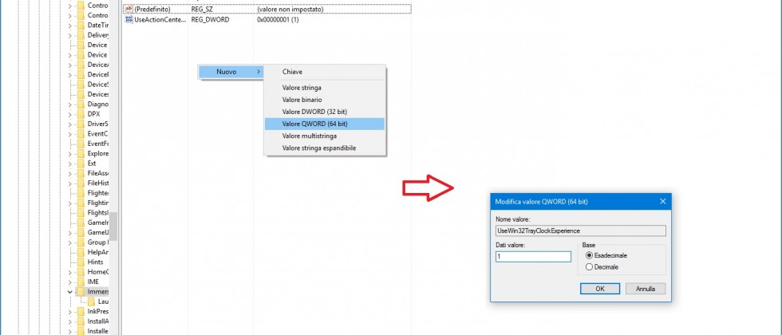Expand the InstallA tree node

[70, 321]
